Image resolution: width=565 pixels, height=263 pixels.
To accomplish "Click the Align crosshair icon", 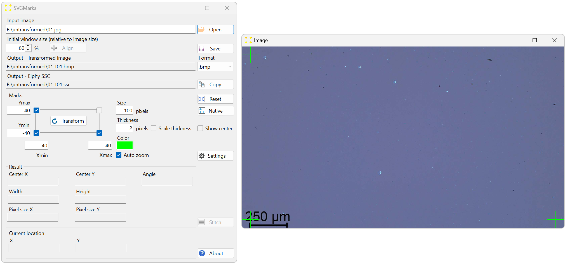I will 54,48.
